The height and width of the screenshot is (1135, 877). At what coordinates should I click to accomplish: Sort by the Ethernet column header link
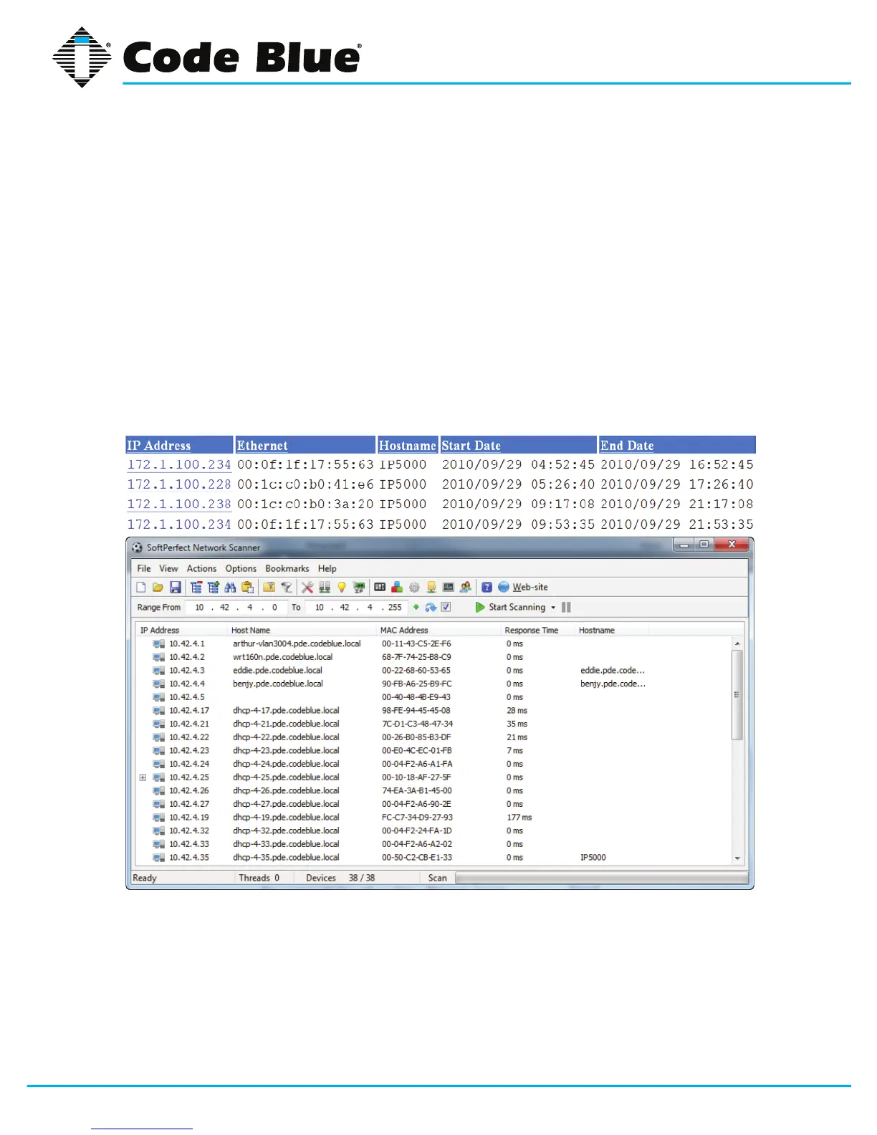pyautogui.click(x=262, y=445)
